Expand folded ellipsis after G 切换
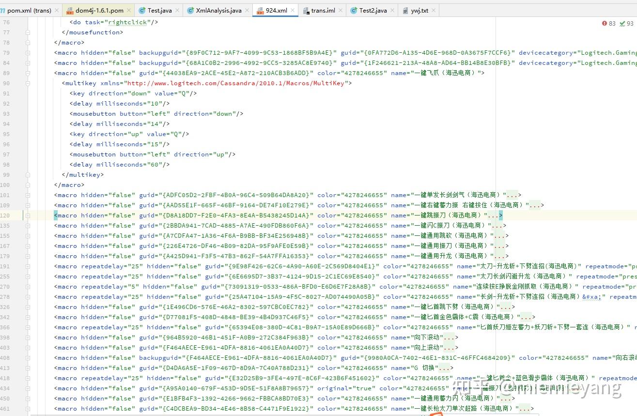This screenshot has height=416, width=637. 445,368
